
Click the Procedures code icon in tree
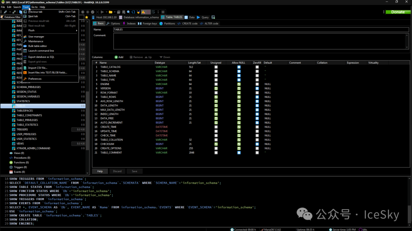point(11,158)
